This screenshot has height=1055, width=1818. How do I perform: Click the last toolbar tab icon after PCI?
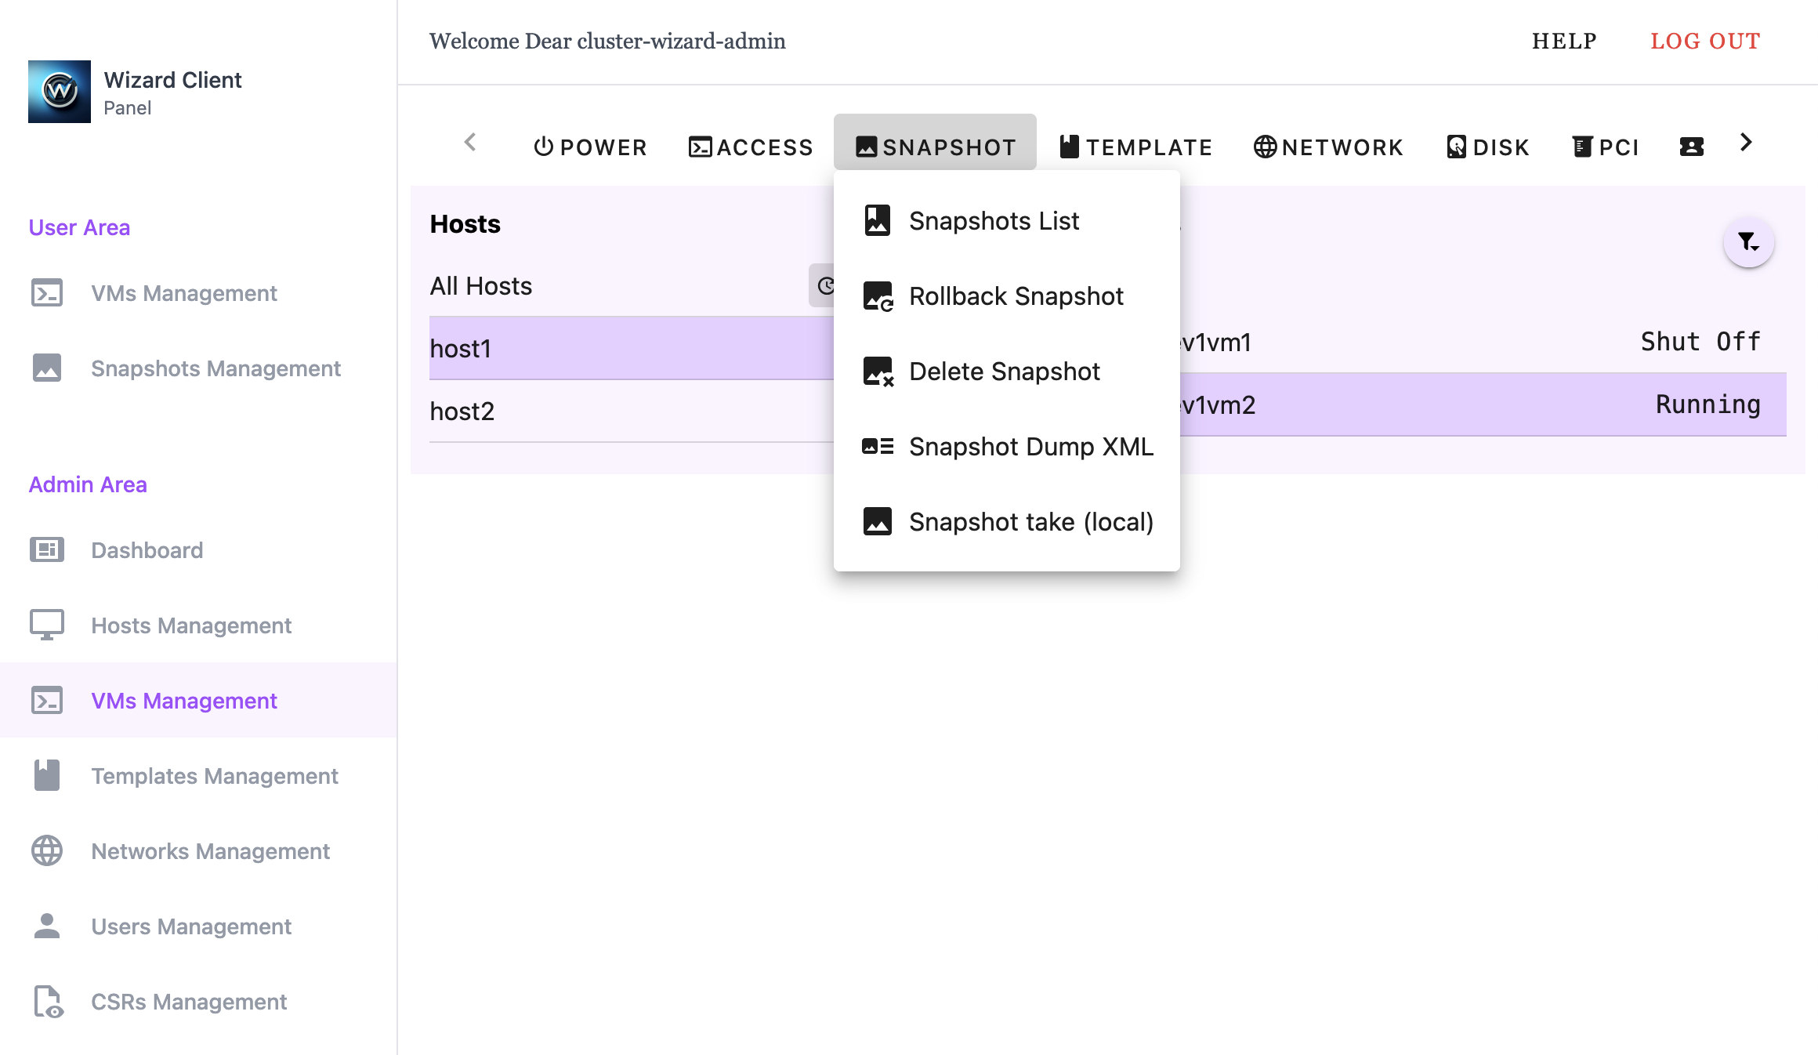1691,147
